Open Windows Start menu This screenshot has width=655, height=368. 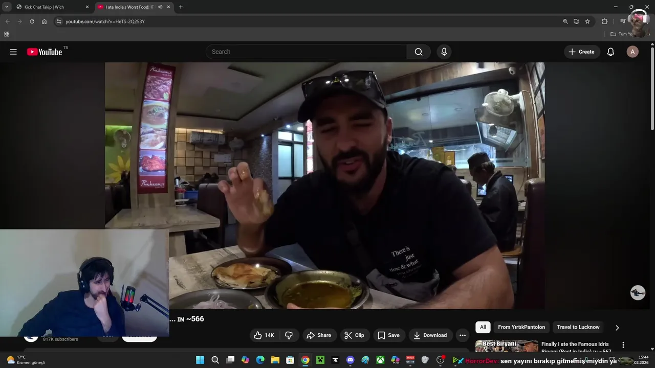pyautogui.click(x=200, y=360)
